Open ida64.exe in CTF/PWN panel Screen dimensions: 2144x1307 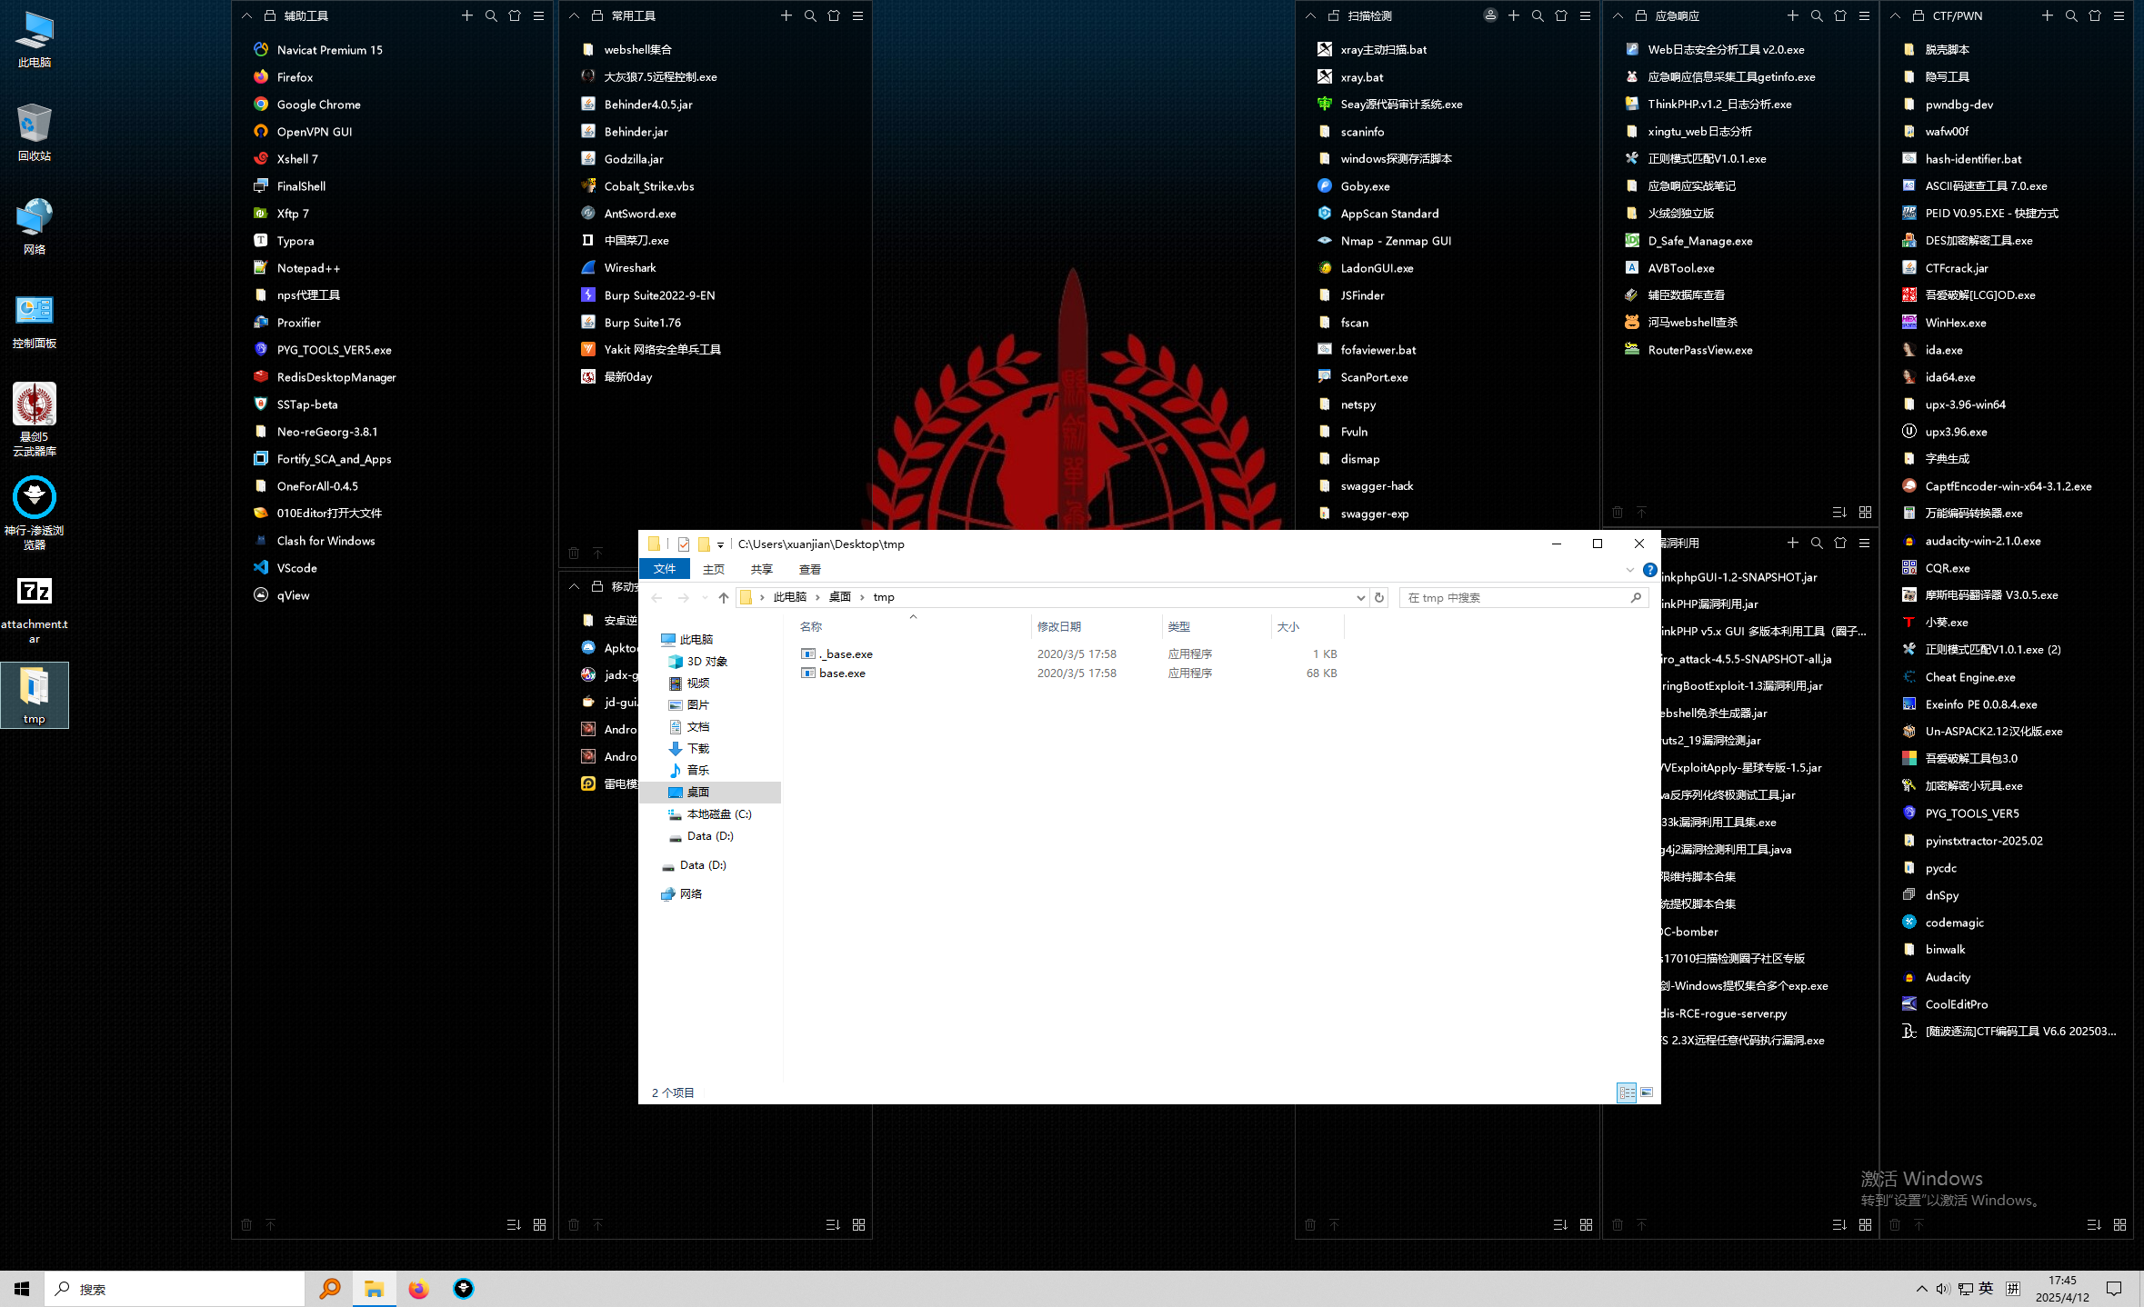pos(1949,377)
